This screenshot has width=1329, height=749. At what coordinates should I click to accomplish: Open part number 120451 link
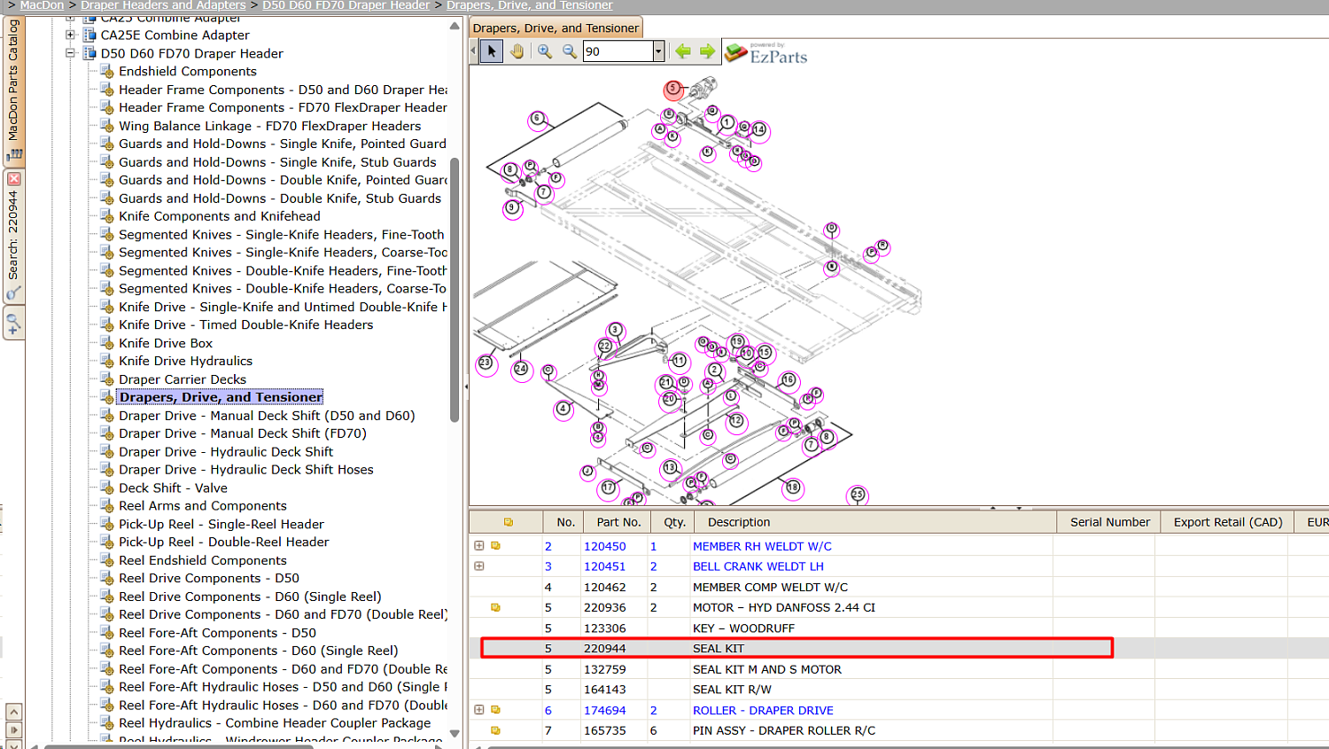pyautogui.click(x=605, y=566)
